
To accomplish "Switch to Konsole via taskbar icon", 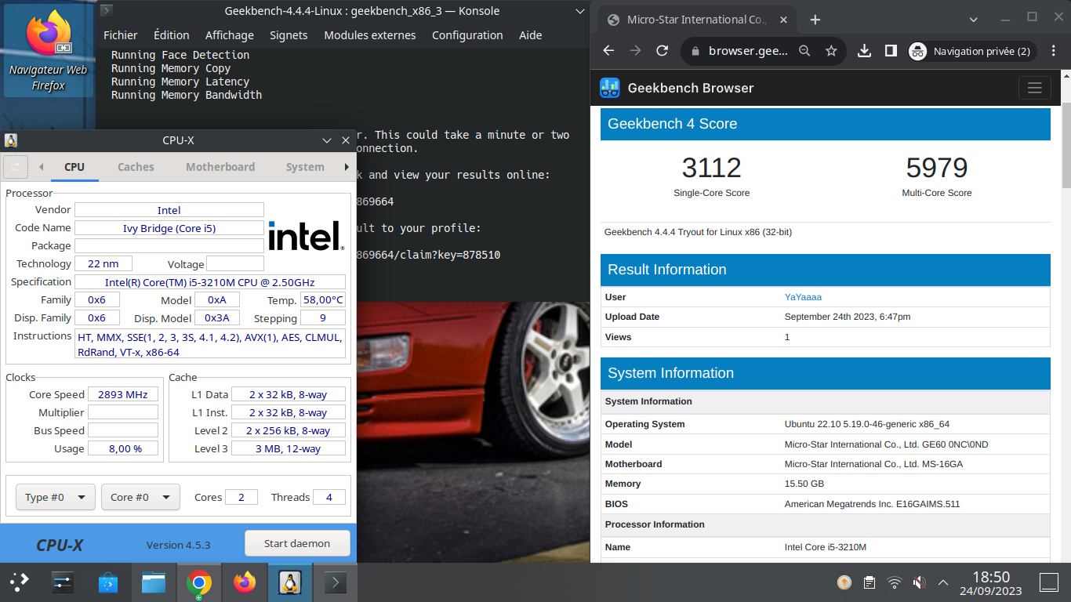I will point(336,582).
